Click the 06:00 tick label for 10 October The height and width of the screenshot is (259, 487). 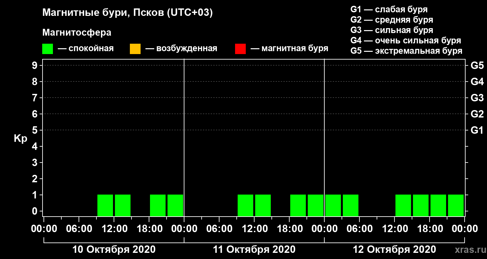[x=79, y=229]
